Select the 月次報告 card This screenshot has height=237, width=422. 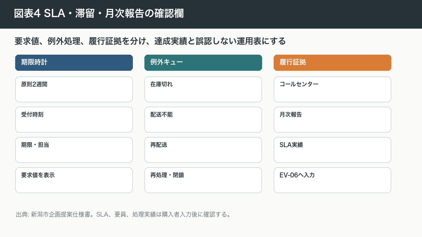(332, 120)
